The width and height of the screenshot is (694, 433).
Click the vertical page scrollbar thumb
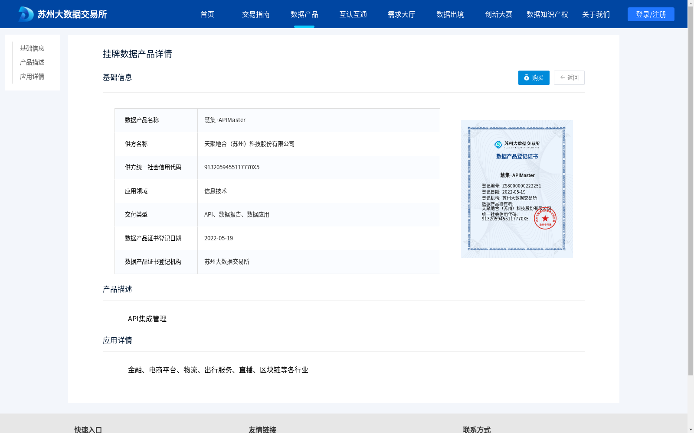pos(691,191)
